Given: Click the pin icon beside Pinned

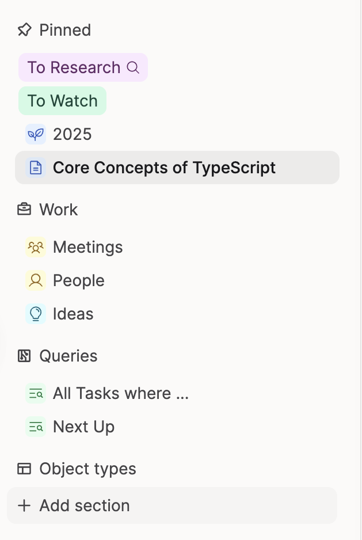Looking at the screenshot, I should coord(24,30).
